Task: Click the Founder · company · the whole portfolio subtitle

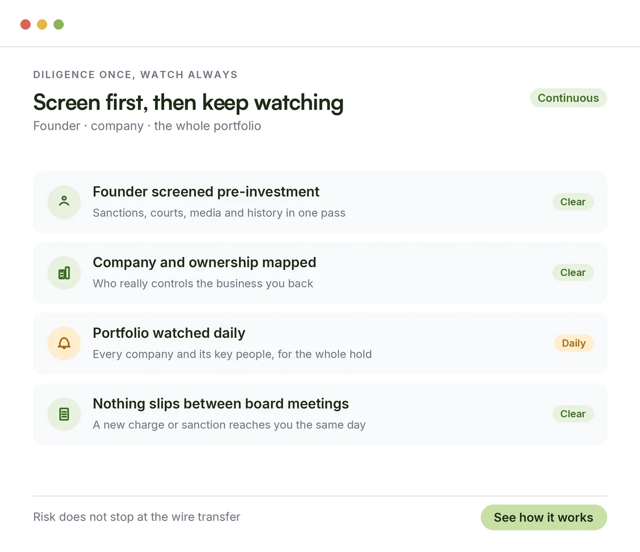Action: tap(147, 126)
